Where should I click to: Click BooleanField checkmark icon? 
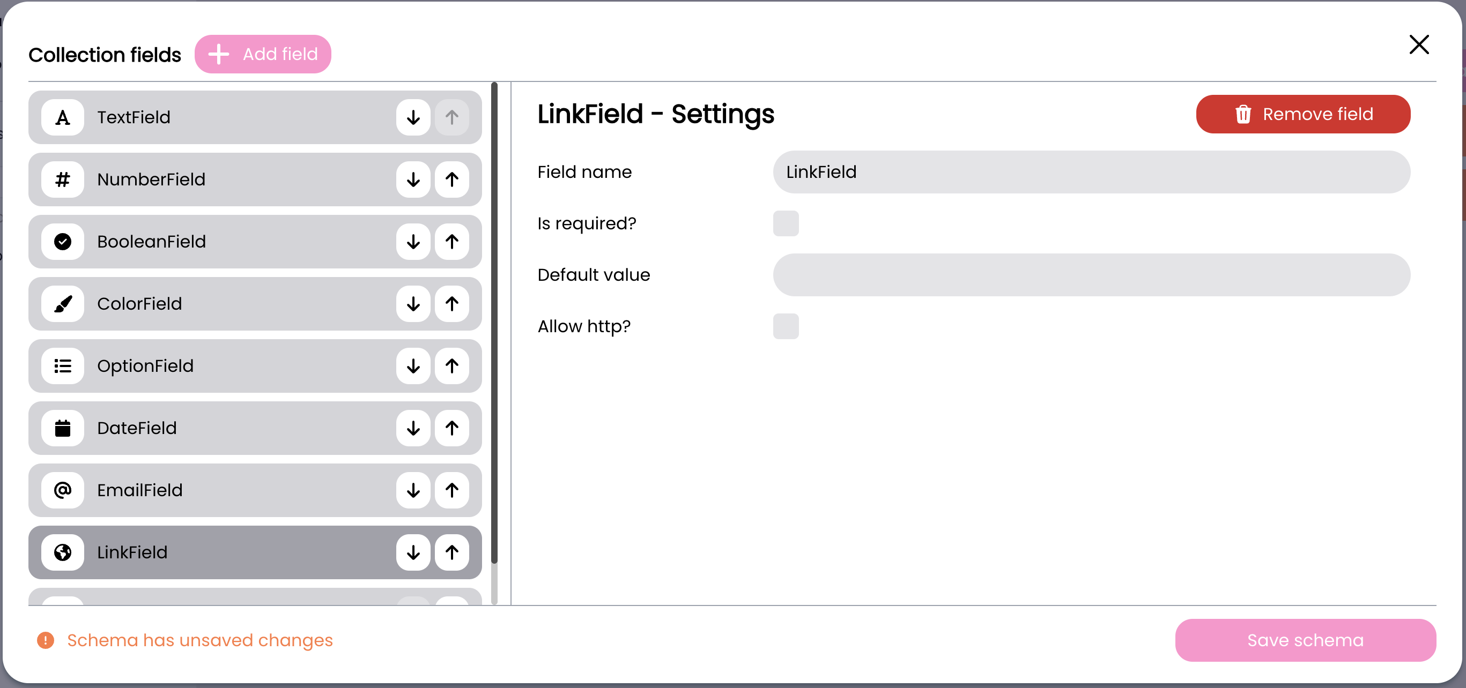pos(63,242)
